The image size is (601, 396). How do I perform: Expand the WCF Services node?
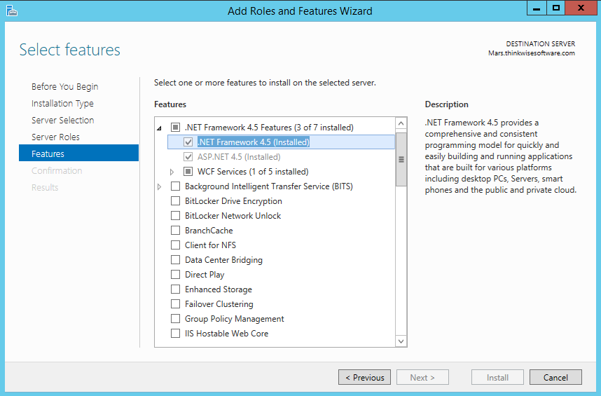point(172,172)
